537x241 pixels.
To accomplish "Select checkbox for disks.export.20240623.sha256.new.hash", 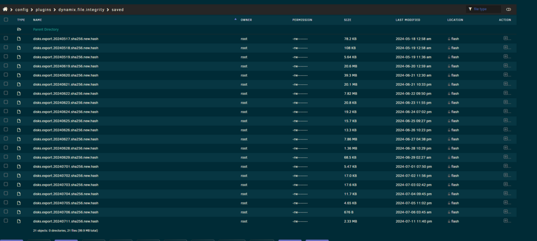I will coord(6,102).
